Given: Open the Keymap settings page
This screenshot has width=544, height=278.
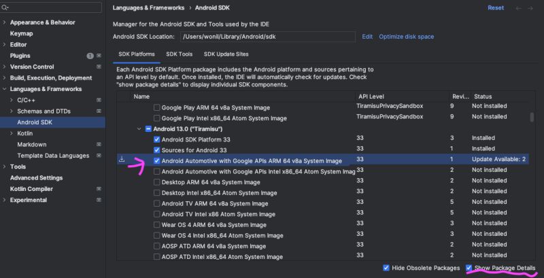Looking at the screenshot, I should click(x=22, y=33).
